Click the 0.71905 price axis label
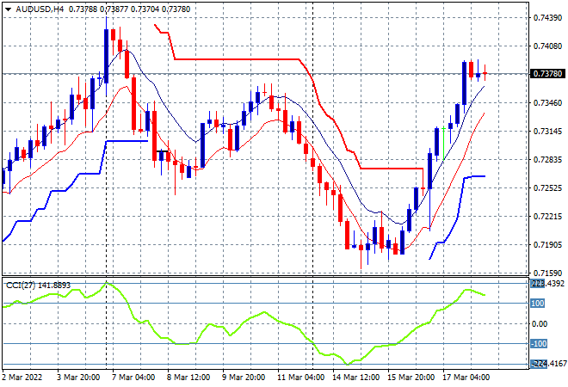The height and width of the screenshot is (387, 568). (547, 245)
